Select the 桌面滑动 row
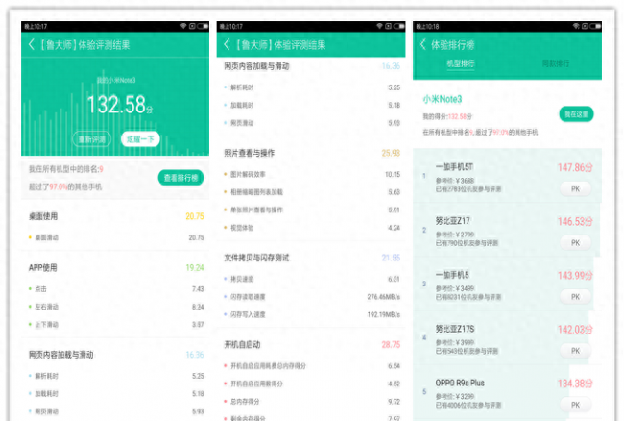624x421 pixels. 116,237
